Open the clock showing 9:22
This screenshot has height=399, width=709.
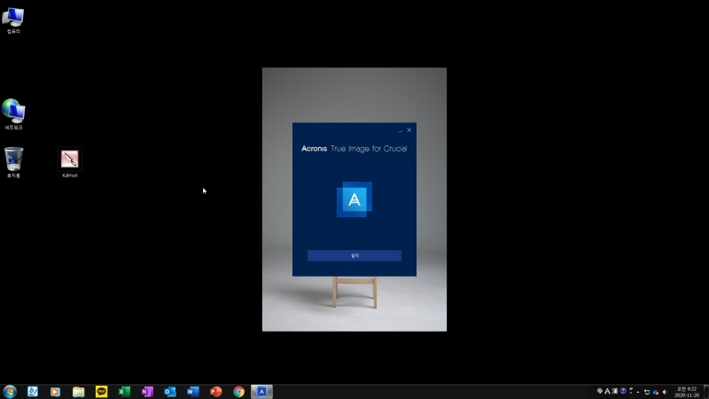pyautogui.click(x=687, y=392)
